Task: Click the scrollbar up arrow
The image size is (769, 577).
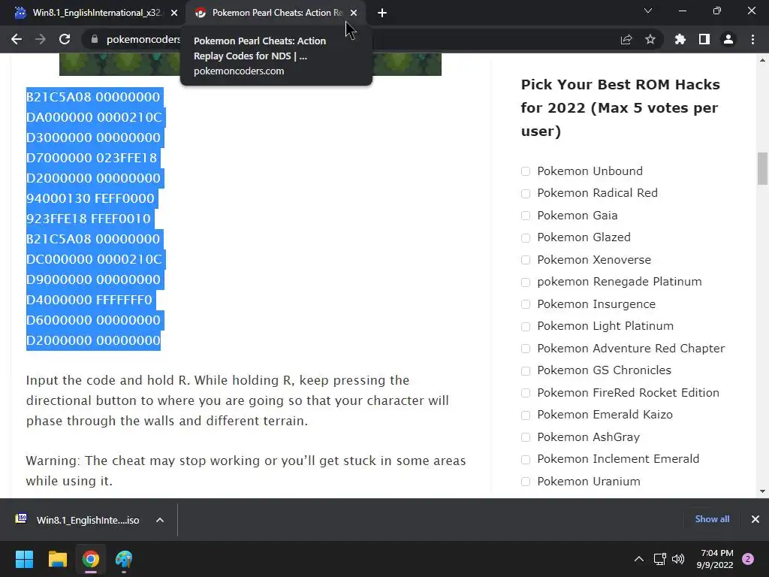Action: coord(762,60)
